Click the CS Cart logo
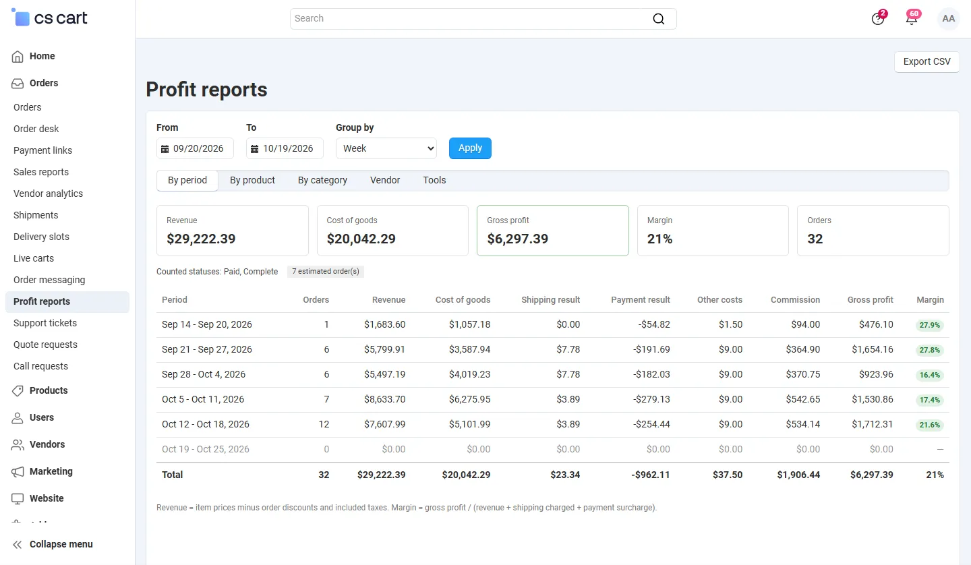 [x=49, y=18]
